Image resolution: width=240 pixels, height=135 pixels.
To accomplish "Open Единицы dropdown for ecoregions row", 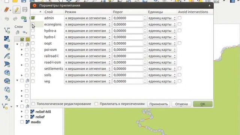I will 162,24.
